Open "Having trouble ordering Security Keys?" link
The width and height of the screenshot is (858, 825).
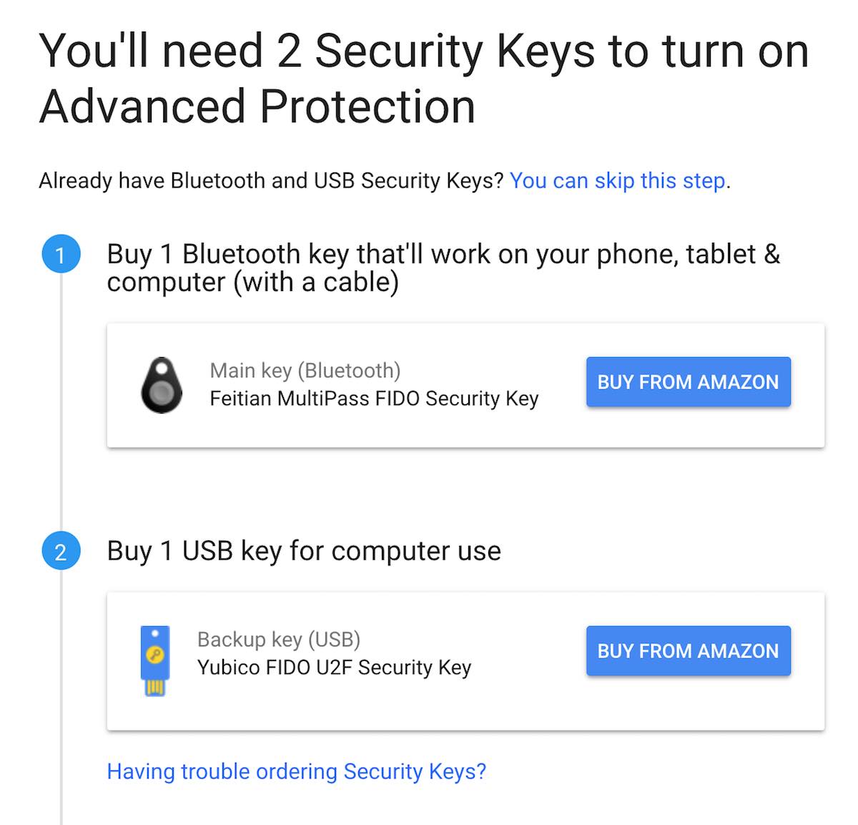296,771
